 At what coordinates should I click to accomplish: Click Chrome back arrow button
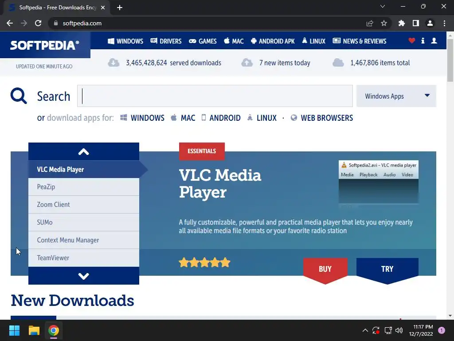[x=10, y=23]
